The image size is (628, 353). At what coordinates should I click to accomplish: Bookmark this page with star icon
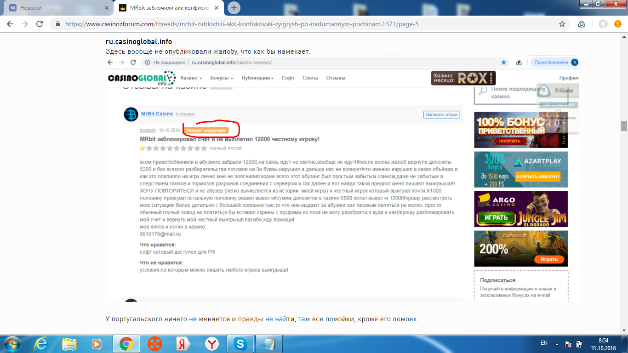562,24
